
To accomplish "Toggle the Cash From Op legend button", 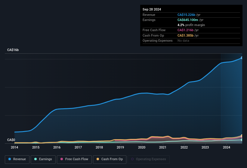I will click(x=110, y=159).
